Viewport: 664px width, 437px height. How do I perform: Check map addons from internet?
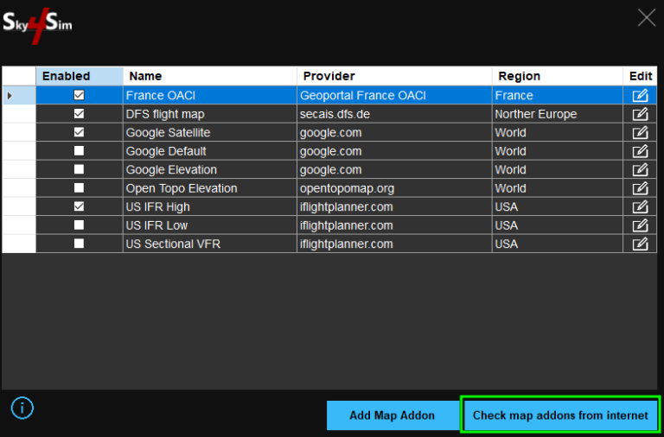[560, 415]
